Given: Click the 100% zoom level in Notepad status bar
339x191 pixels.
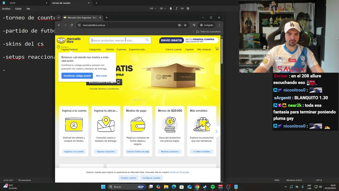Looking at the screenshot, I should [277, 180].
